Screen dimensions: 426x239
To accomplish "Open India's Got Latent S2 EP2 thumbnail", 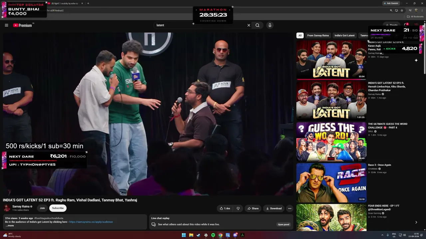I will [331, 101].
